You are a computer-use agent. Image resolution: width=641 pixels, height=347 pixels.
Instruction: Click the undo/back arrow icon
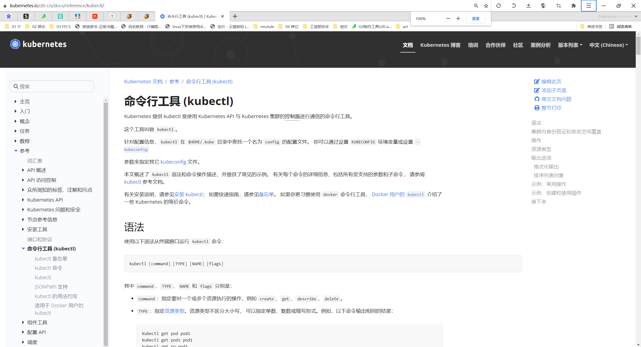tap(514, 6)
